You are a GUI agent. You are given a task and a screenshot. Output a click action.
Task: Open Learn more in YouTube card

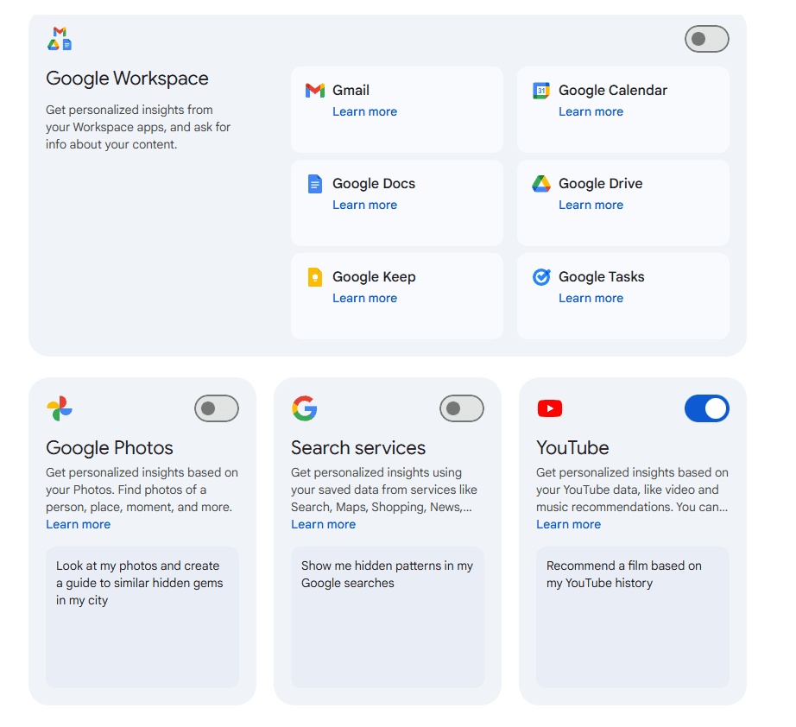(568, 524)
